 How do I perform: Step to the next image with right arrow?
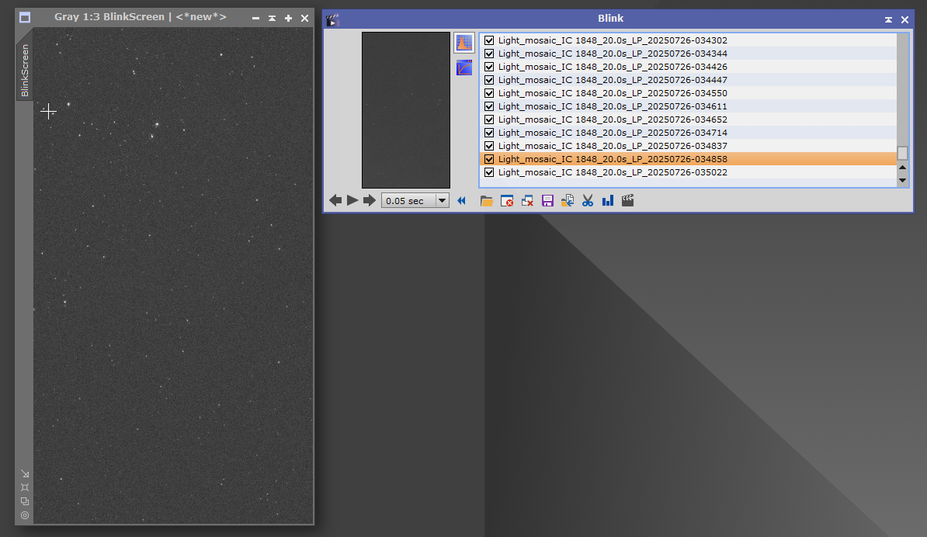click(x=370, y=200)
